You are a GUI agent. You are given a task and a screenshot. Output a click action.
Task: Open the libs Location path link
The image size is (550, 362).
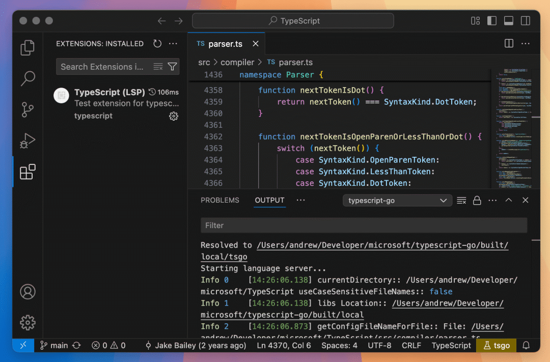[448, 303]
